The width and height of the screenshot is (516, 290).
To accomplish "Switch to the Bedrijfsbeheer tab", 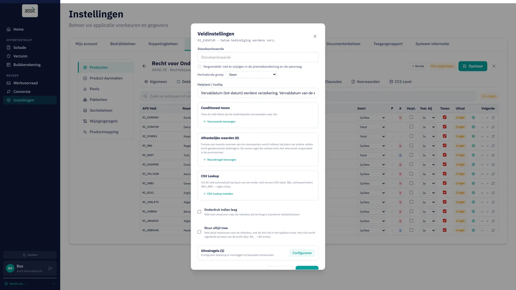I will pyautogui.click(x=123, y=44).
